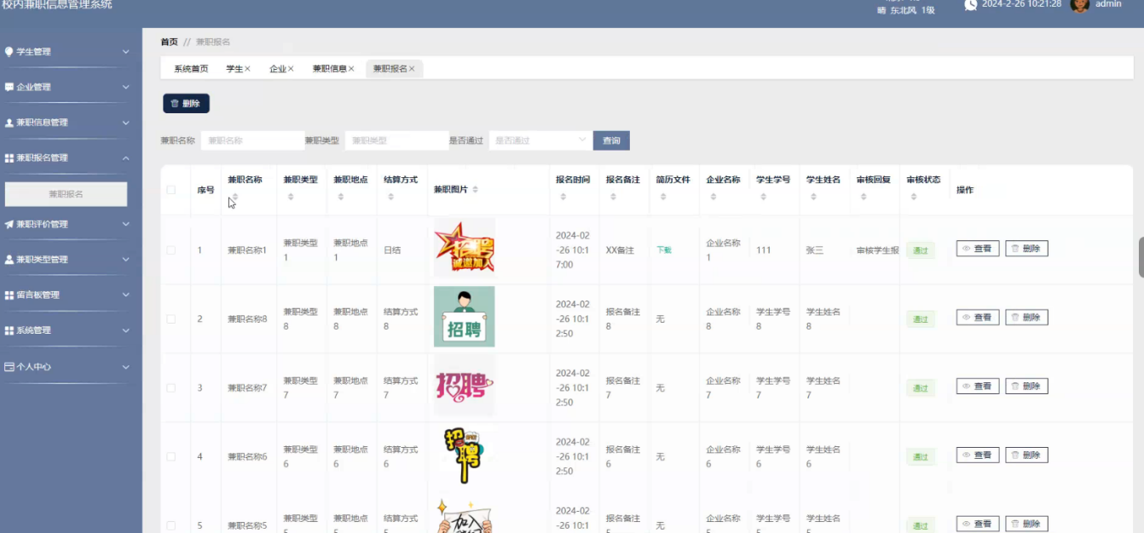The image size is (1144, 533).
Task: Sort by 兼职类型 column arrows
Action: [291, 197]
